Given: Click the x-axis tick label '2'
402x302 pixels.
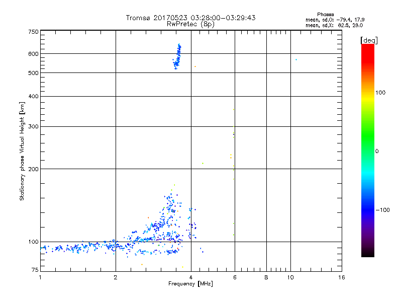Looking at the screenshot, I should click(116, 277).
